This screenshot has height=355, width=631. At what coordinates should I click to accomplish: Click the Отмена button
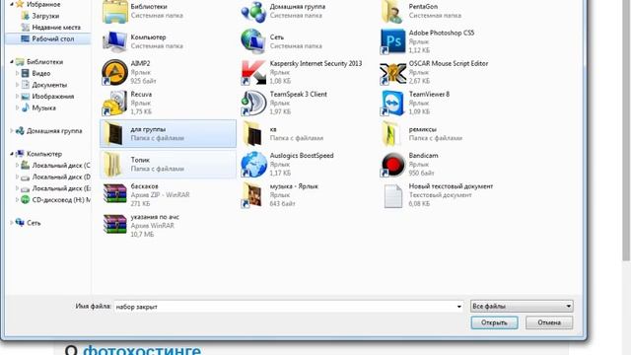tap(549, 322)
